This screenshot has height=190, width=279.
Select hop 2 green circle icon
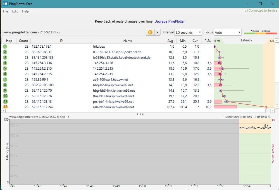5,52
